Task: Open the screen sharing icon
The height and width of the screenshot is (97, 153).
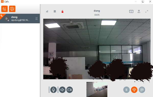Action: (131, 12)
